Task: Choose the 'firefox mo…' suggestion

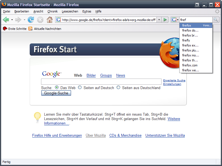Action: [196, 55]
